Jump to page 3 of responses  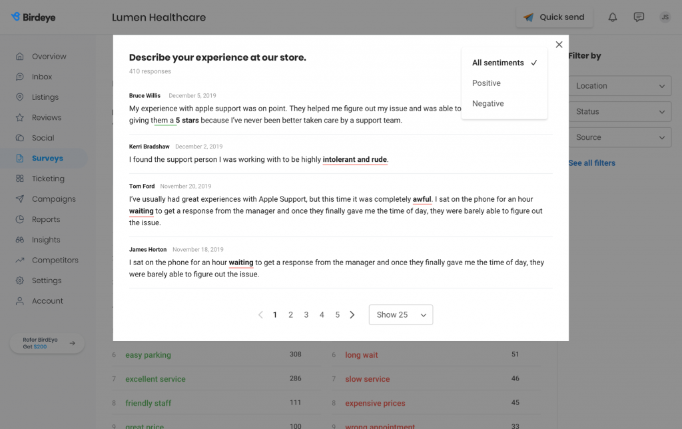(x=306, y=314)
